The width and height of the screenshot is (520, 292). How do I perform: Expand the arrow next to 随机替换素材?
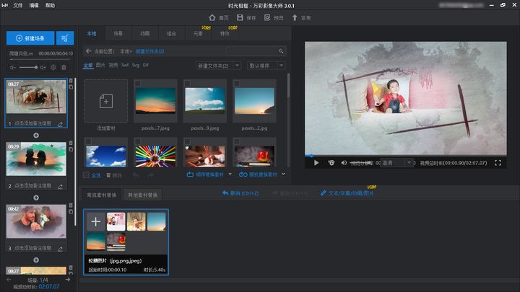pyautogui.click(x=284, y=174)
